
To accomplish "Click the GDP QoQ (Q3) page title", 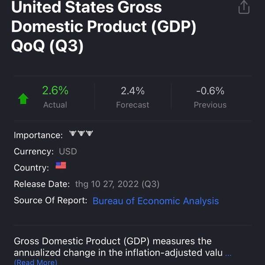I will [104, 26].
